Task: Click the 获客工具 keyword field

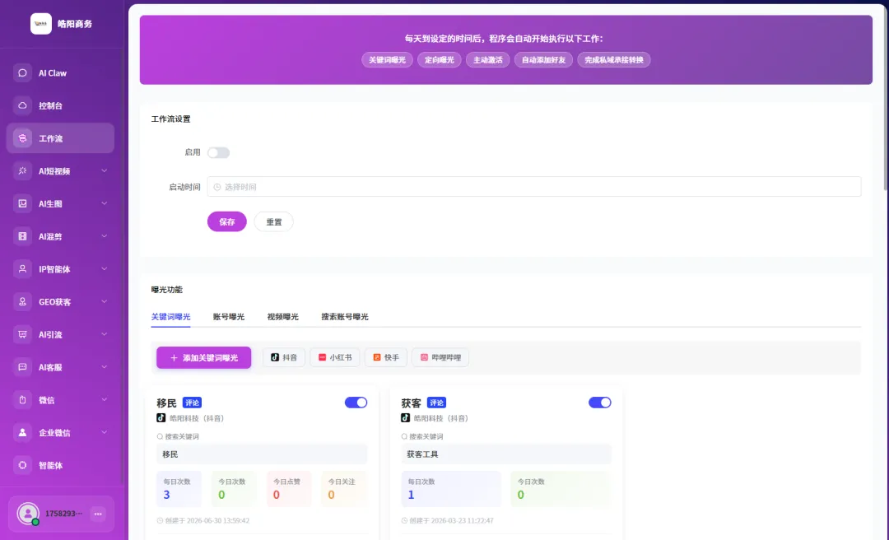Action: 506,454
